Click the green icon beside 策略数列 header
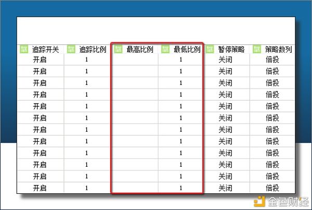312x210 pixels. click(x=257, y=50)
